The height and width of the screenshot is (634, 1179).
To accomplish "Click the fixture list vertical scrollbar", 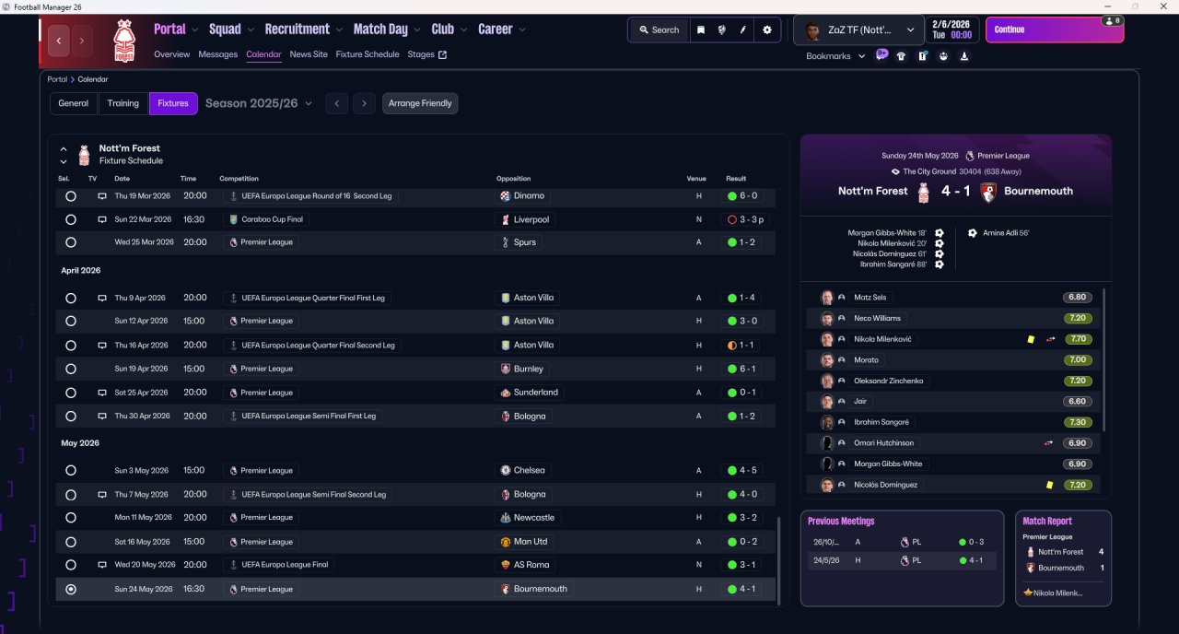I will (778, 560).
